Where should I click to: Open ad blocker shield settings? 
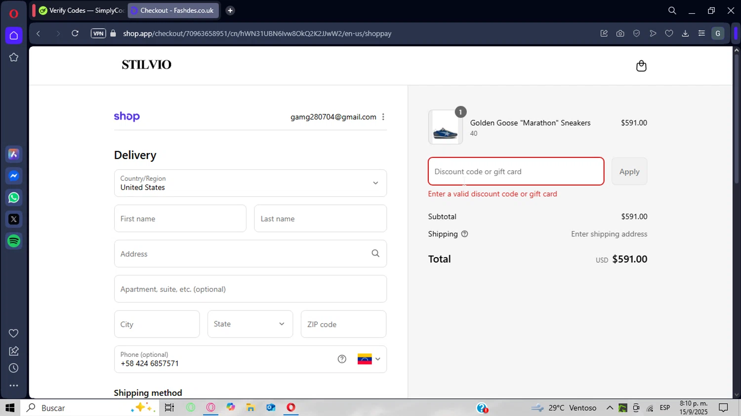pos(636,34)
